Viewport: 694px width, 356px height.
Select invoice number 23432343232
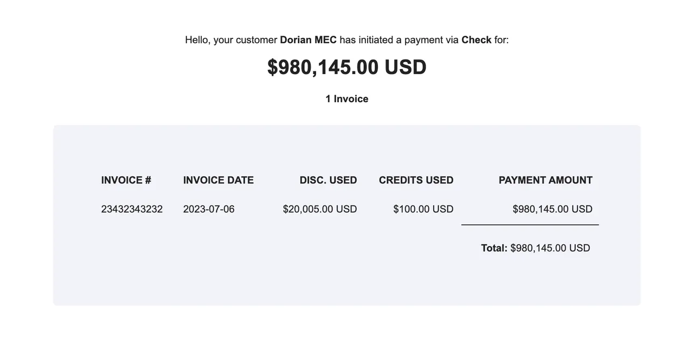[x=132, y=209]
